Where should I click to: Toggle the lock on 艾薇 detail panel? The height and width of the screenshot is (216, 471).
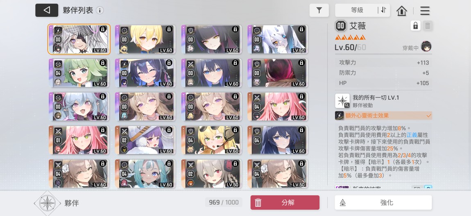[415, 26]
